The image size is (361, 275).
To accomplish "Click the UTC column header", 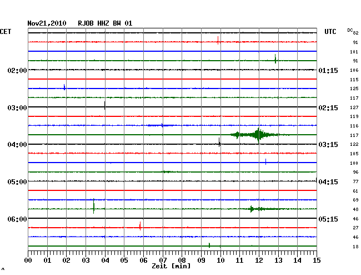I will click(x=330, y=32).
